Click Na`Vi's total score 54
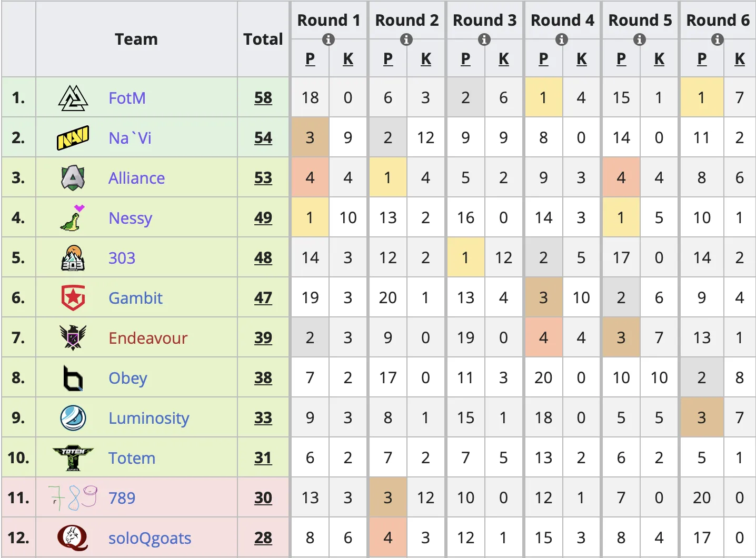This screenshot has height=558, width=756. click(263, 138)
